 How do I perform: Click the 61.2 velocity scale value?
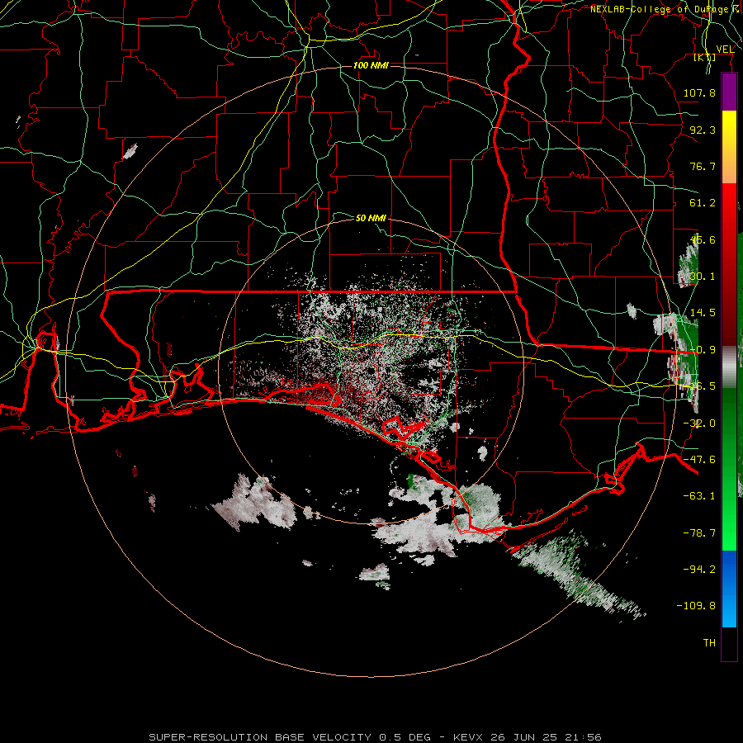(703, 203)
